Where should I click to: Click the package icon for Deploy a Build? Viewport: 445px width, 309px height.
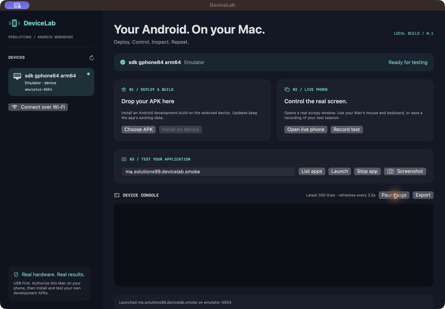point(124,89)
